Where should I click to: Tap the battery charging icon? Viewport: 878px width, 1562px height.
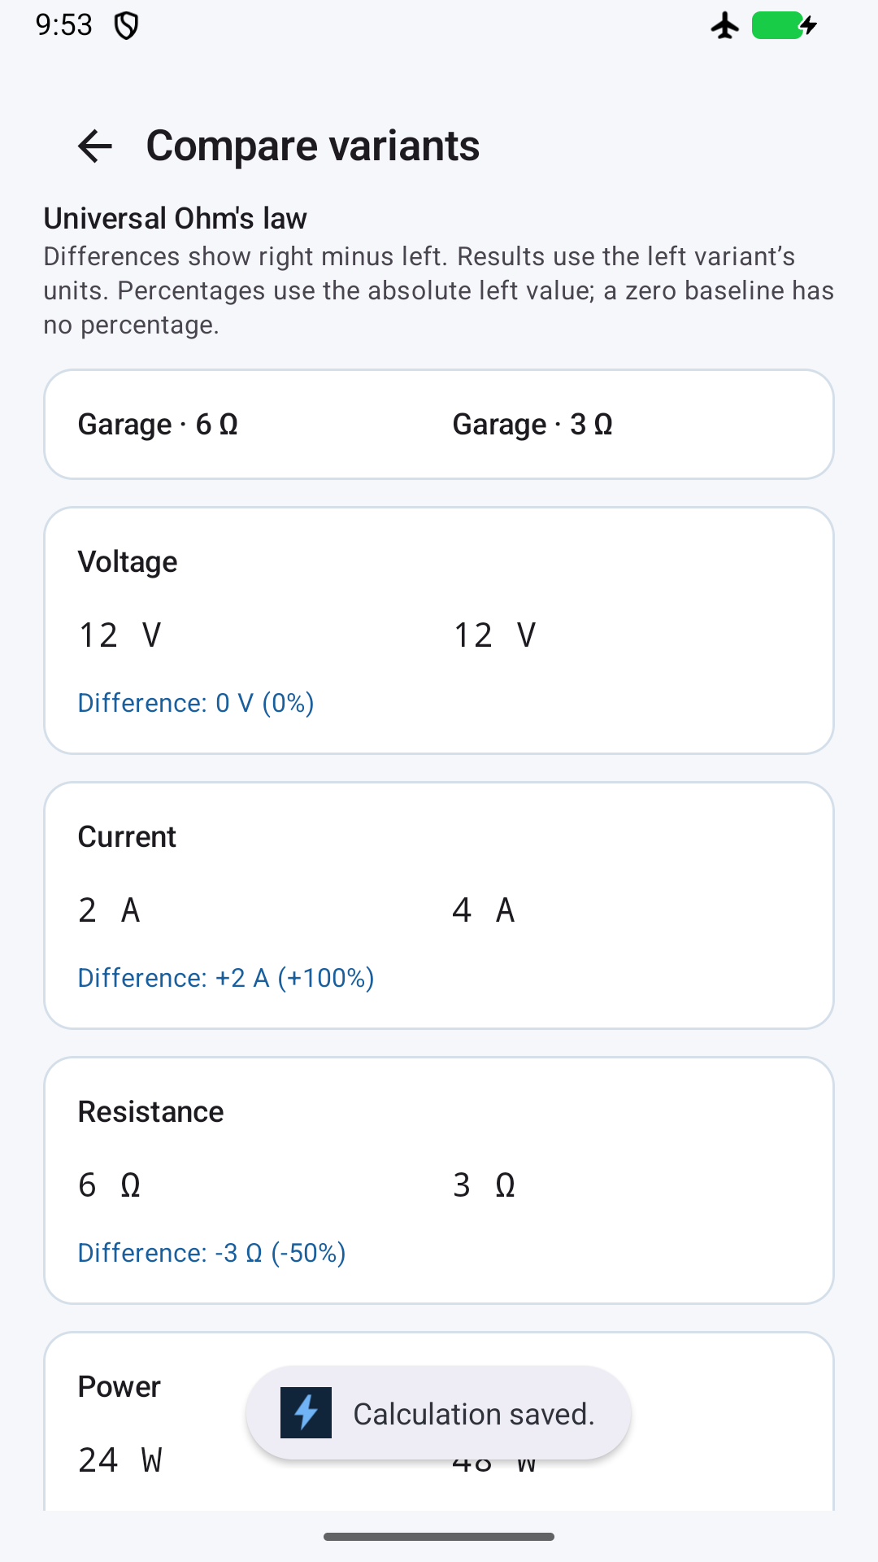(784, 26)
